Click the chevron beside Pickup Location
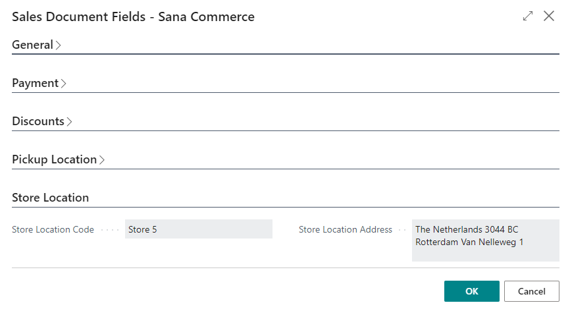This screenshot has height=309, width=570. (102, 160)
